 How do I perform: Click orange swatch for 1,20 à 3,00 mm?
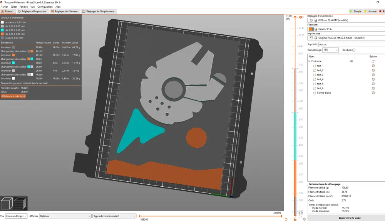(x=2, y=34)
